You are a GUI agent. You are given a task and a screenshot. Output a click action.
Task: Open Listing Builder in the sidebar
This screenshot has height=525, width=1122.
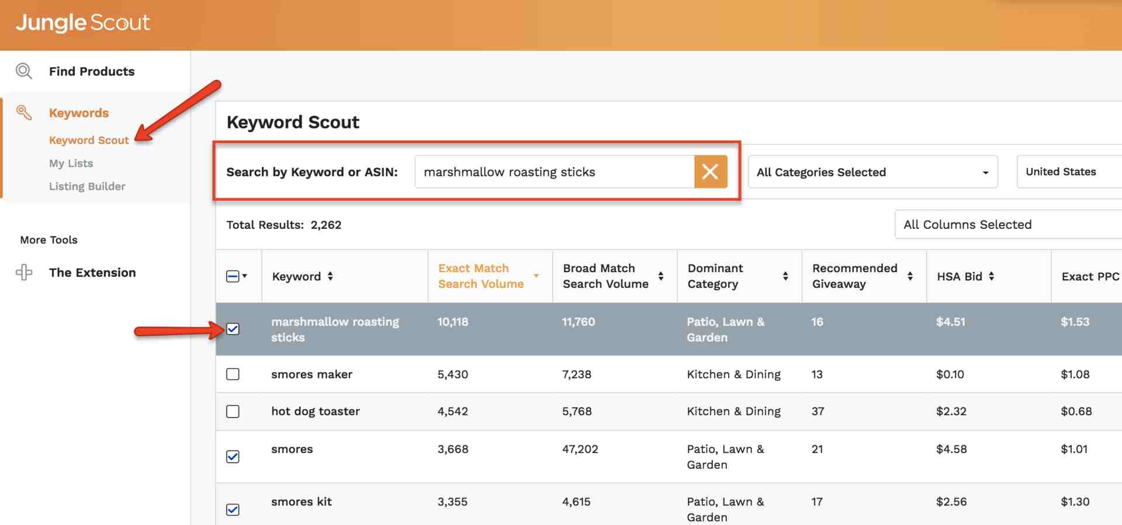point(87,186)
